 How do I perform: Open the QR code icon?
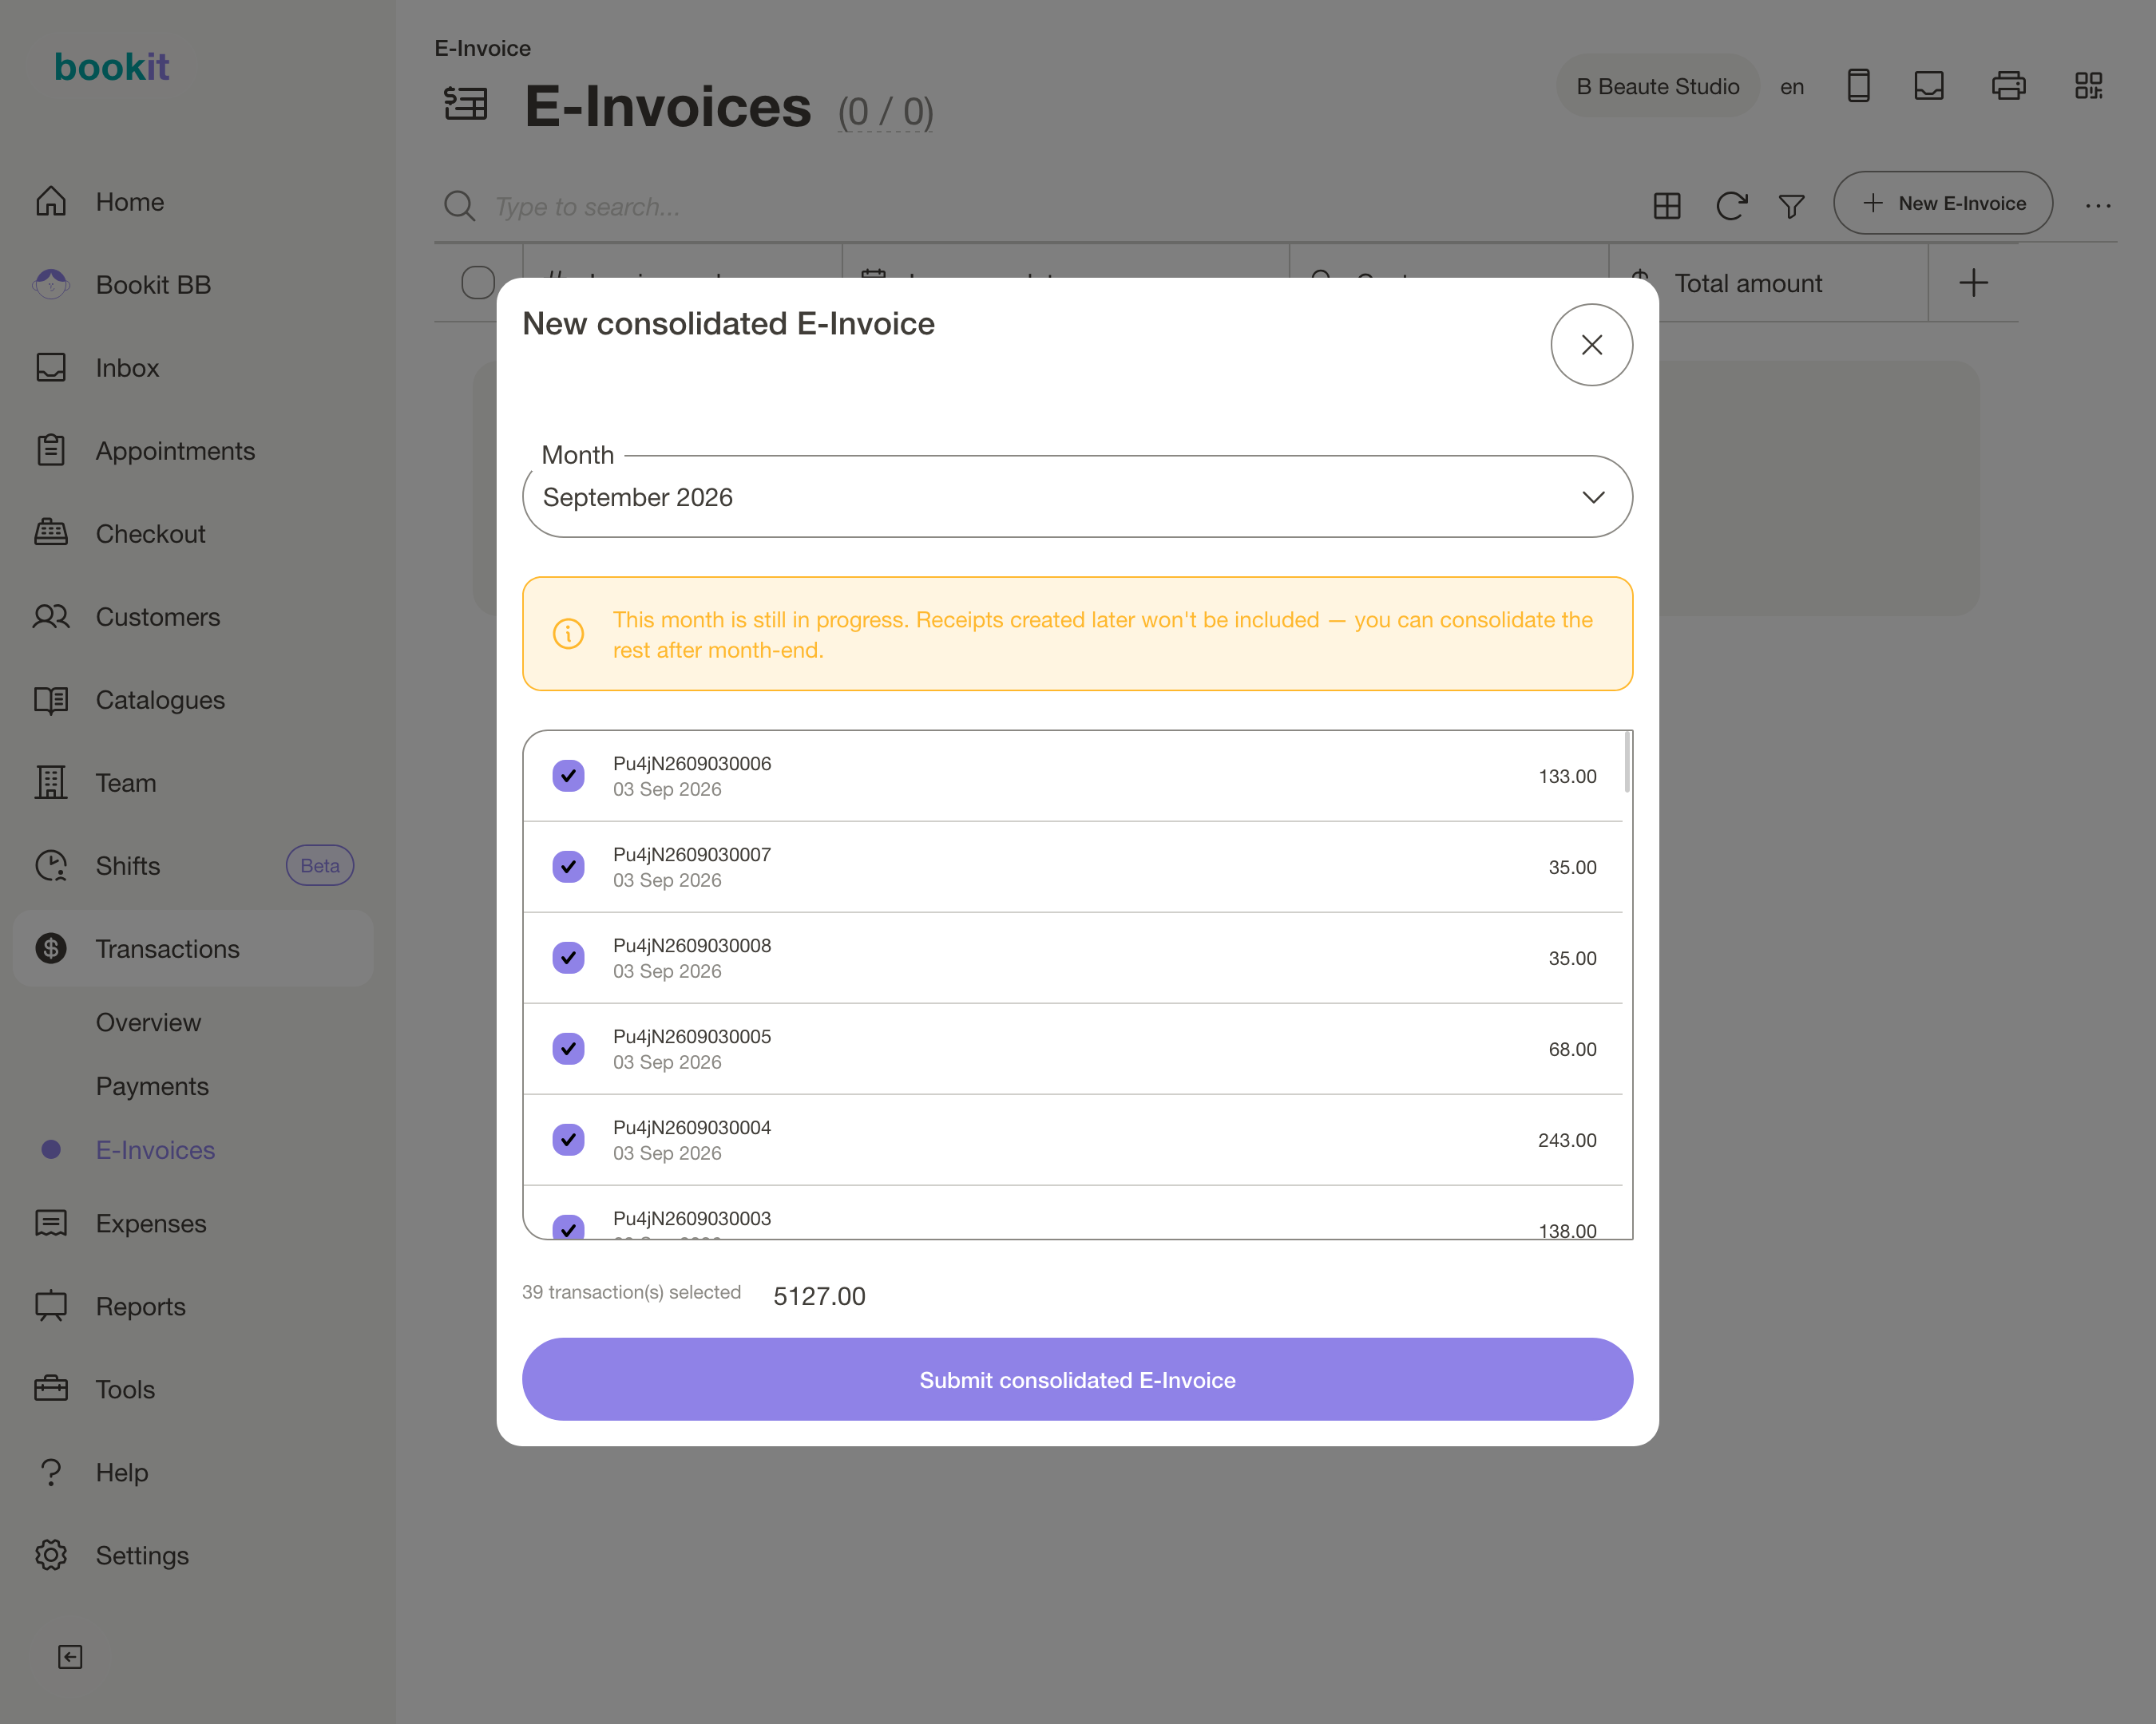coord(2088,86)
